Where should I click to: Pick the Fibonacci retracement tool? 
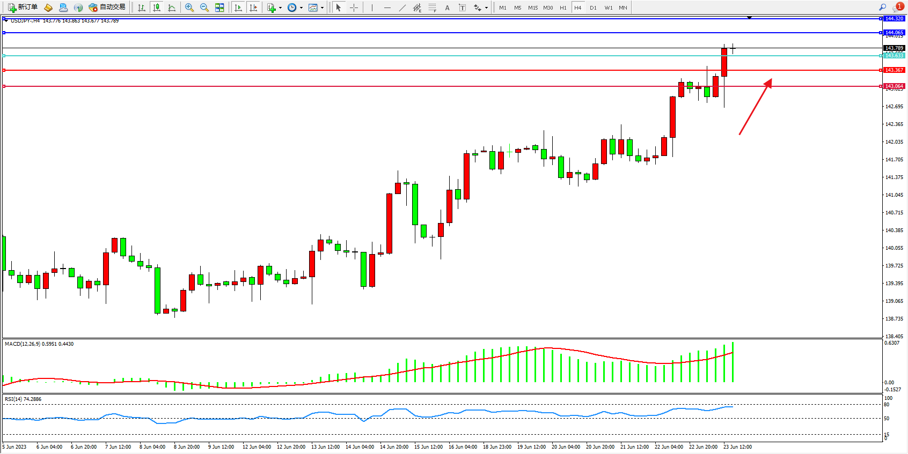(x=432, y=8)
